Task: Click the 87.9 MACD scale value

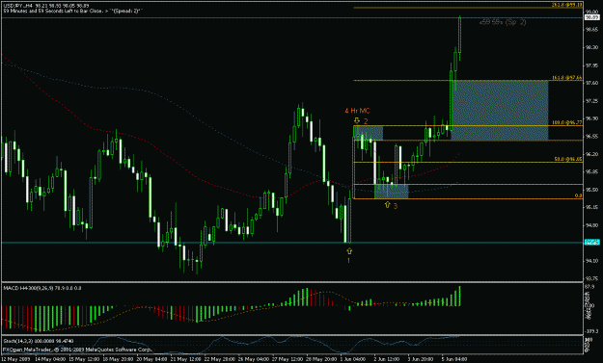Action: (x=590, y=287)
